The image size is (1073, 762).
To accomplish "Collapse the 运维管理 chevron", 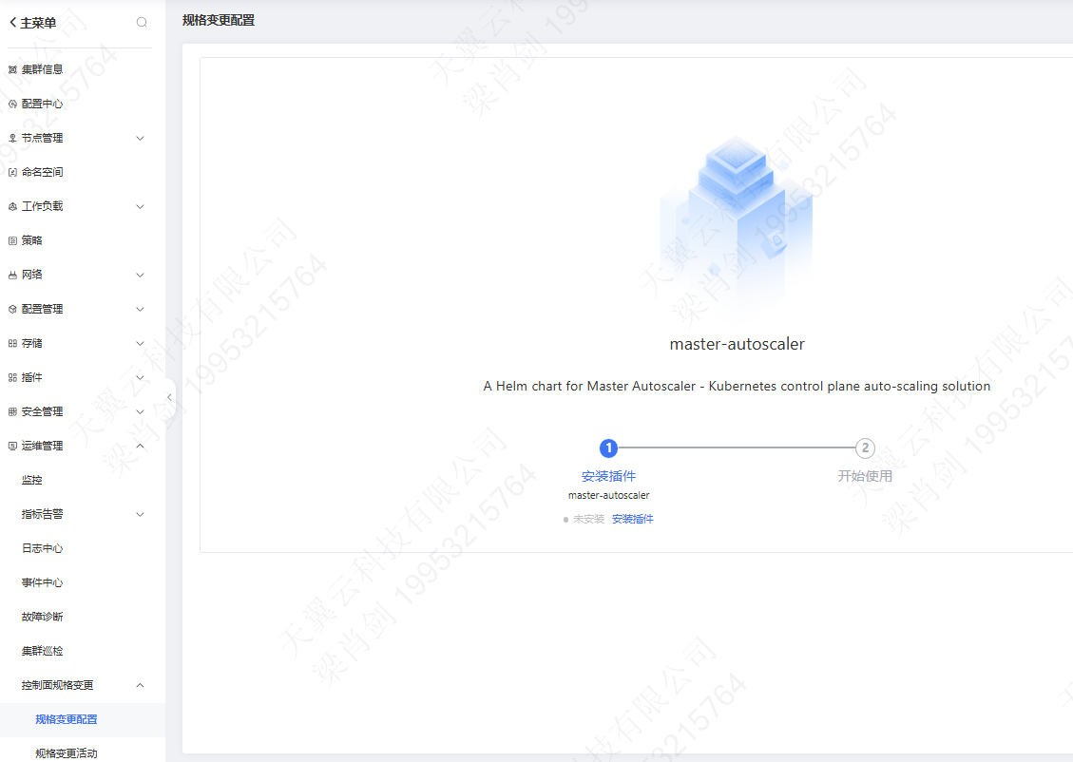I will (x=141, y=446).
